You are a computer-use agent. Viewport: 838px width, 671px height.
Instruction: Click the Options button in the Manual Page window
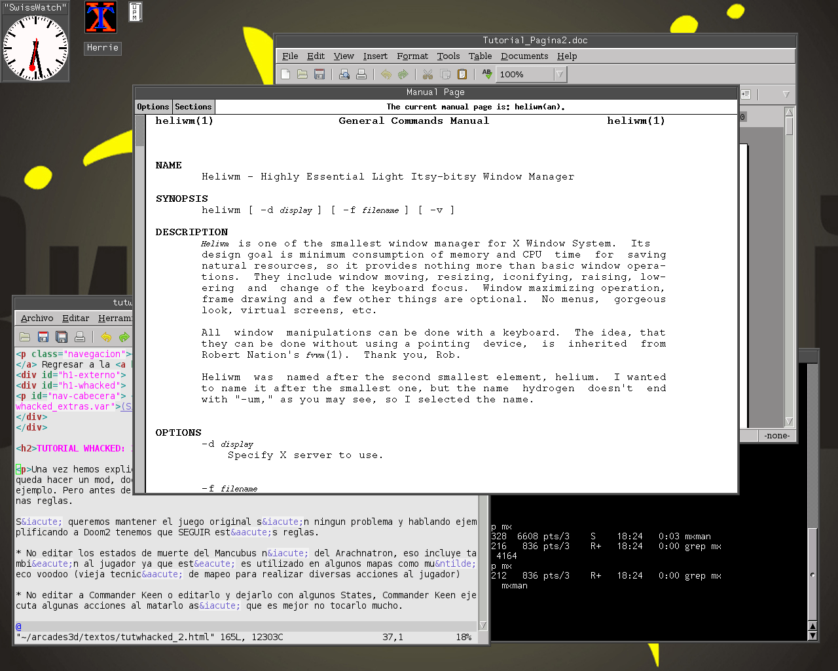153,107
